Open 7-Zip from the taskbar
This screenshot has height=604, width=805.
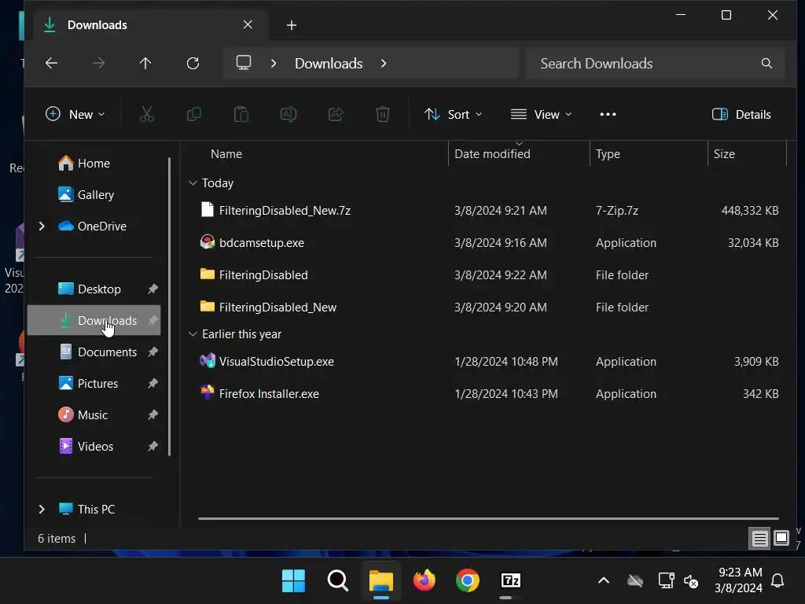511,581
